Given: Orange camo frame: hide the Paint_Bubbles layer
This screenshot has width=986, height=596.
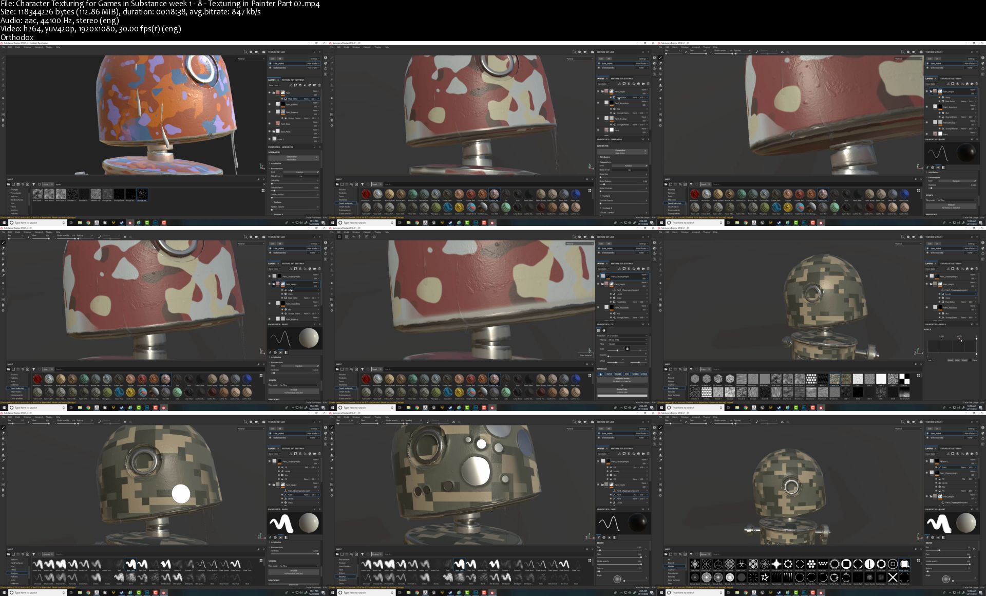Looking at the screenshot, I should click(270, 104).
